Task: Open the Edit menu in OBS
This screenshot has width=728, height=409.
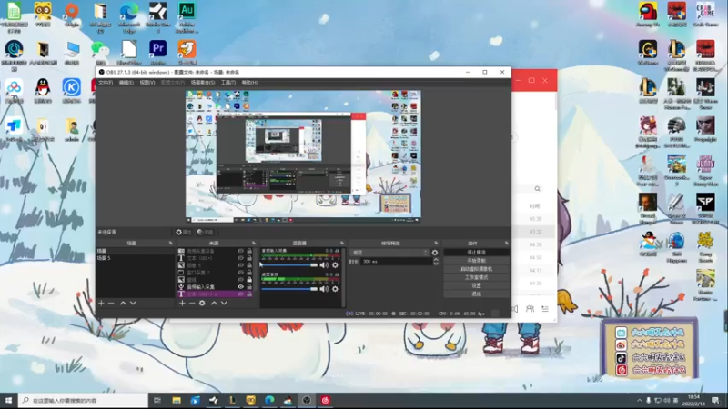Action: (126, 83)
